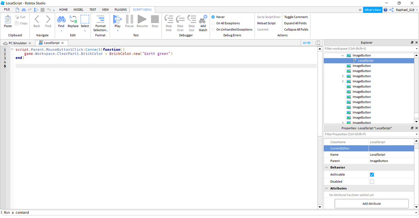The height and width of the screenshot is (218, 419).
Task: Click the share icon beside the username
Action: coord(391,10)
